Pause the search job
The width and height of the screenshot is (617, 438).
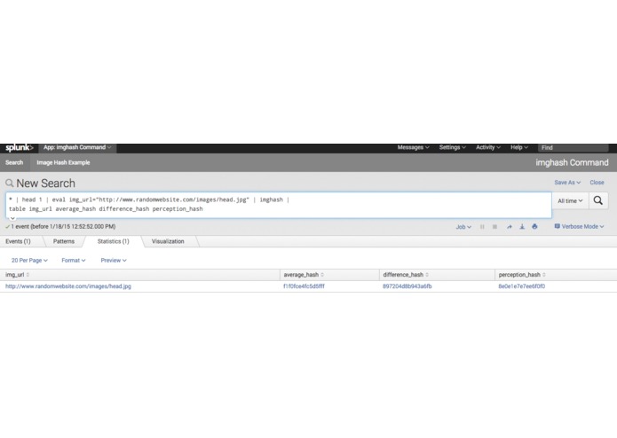click(482, 227)
